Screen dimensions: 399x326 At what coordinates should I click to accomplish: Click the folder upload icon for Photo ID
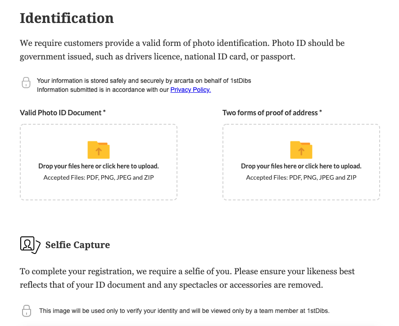coord(99,150)
